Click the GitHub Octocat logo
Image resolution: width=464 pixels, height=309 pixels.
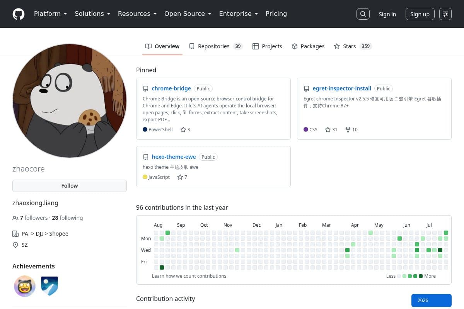coord(19,14)
